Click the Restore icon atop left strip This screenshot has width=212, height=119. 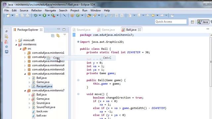[x=7, y=31]
